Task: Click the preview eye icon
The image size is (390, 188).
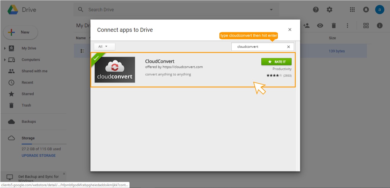Action: click(320, 25)
